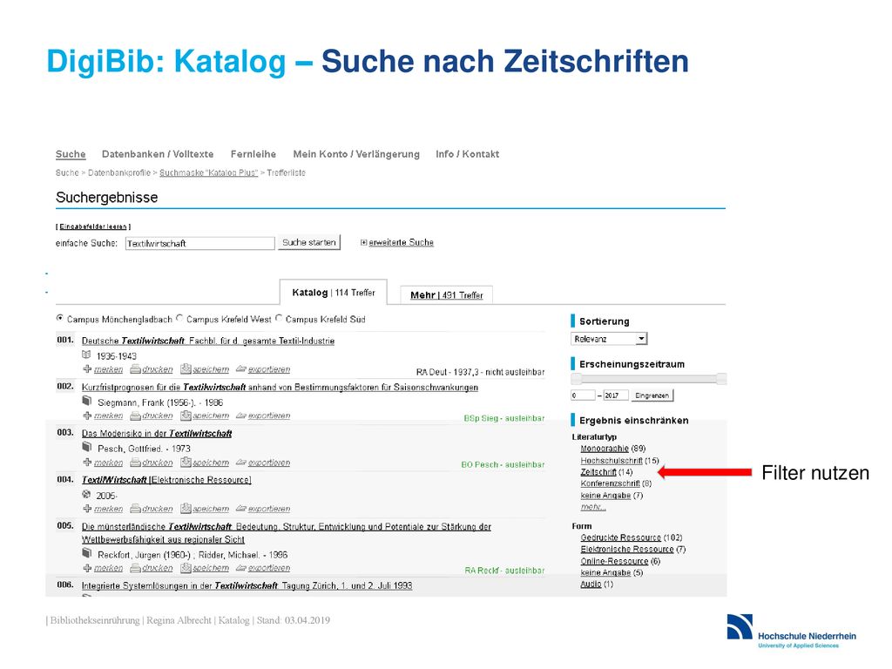Image resolution: width=892 pixels, height=669 pixels.
Task: Select Campus Krefeld West radio button
Action: point(179,318)
